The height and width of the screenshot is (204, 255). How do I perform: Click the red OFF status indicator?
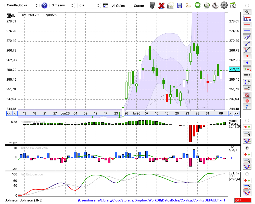[243, 200]
